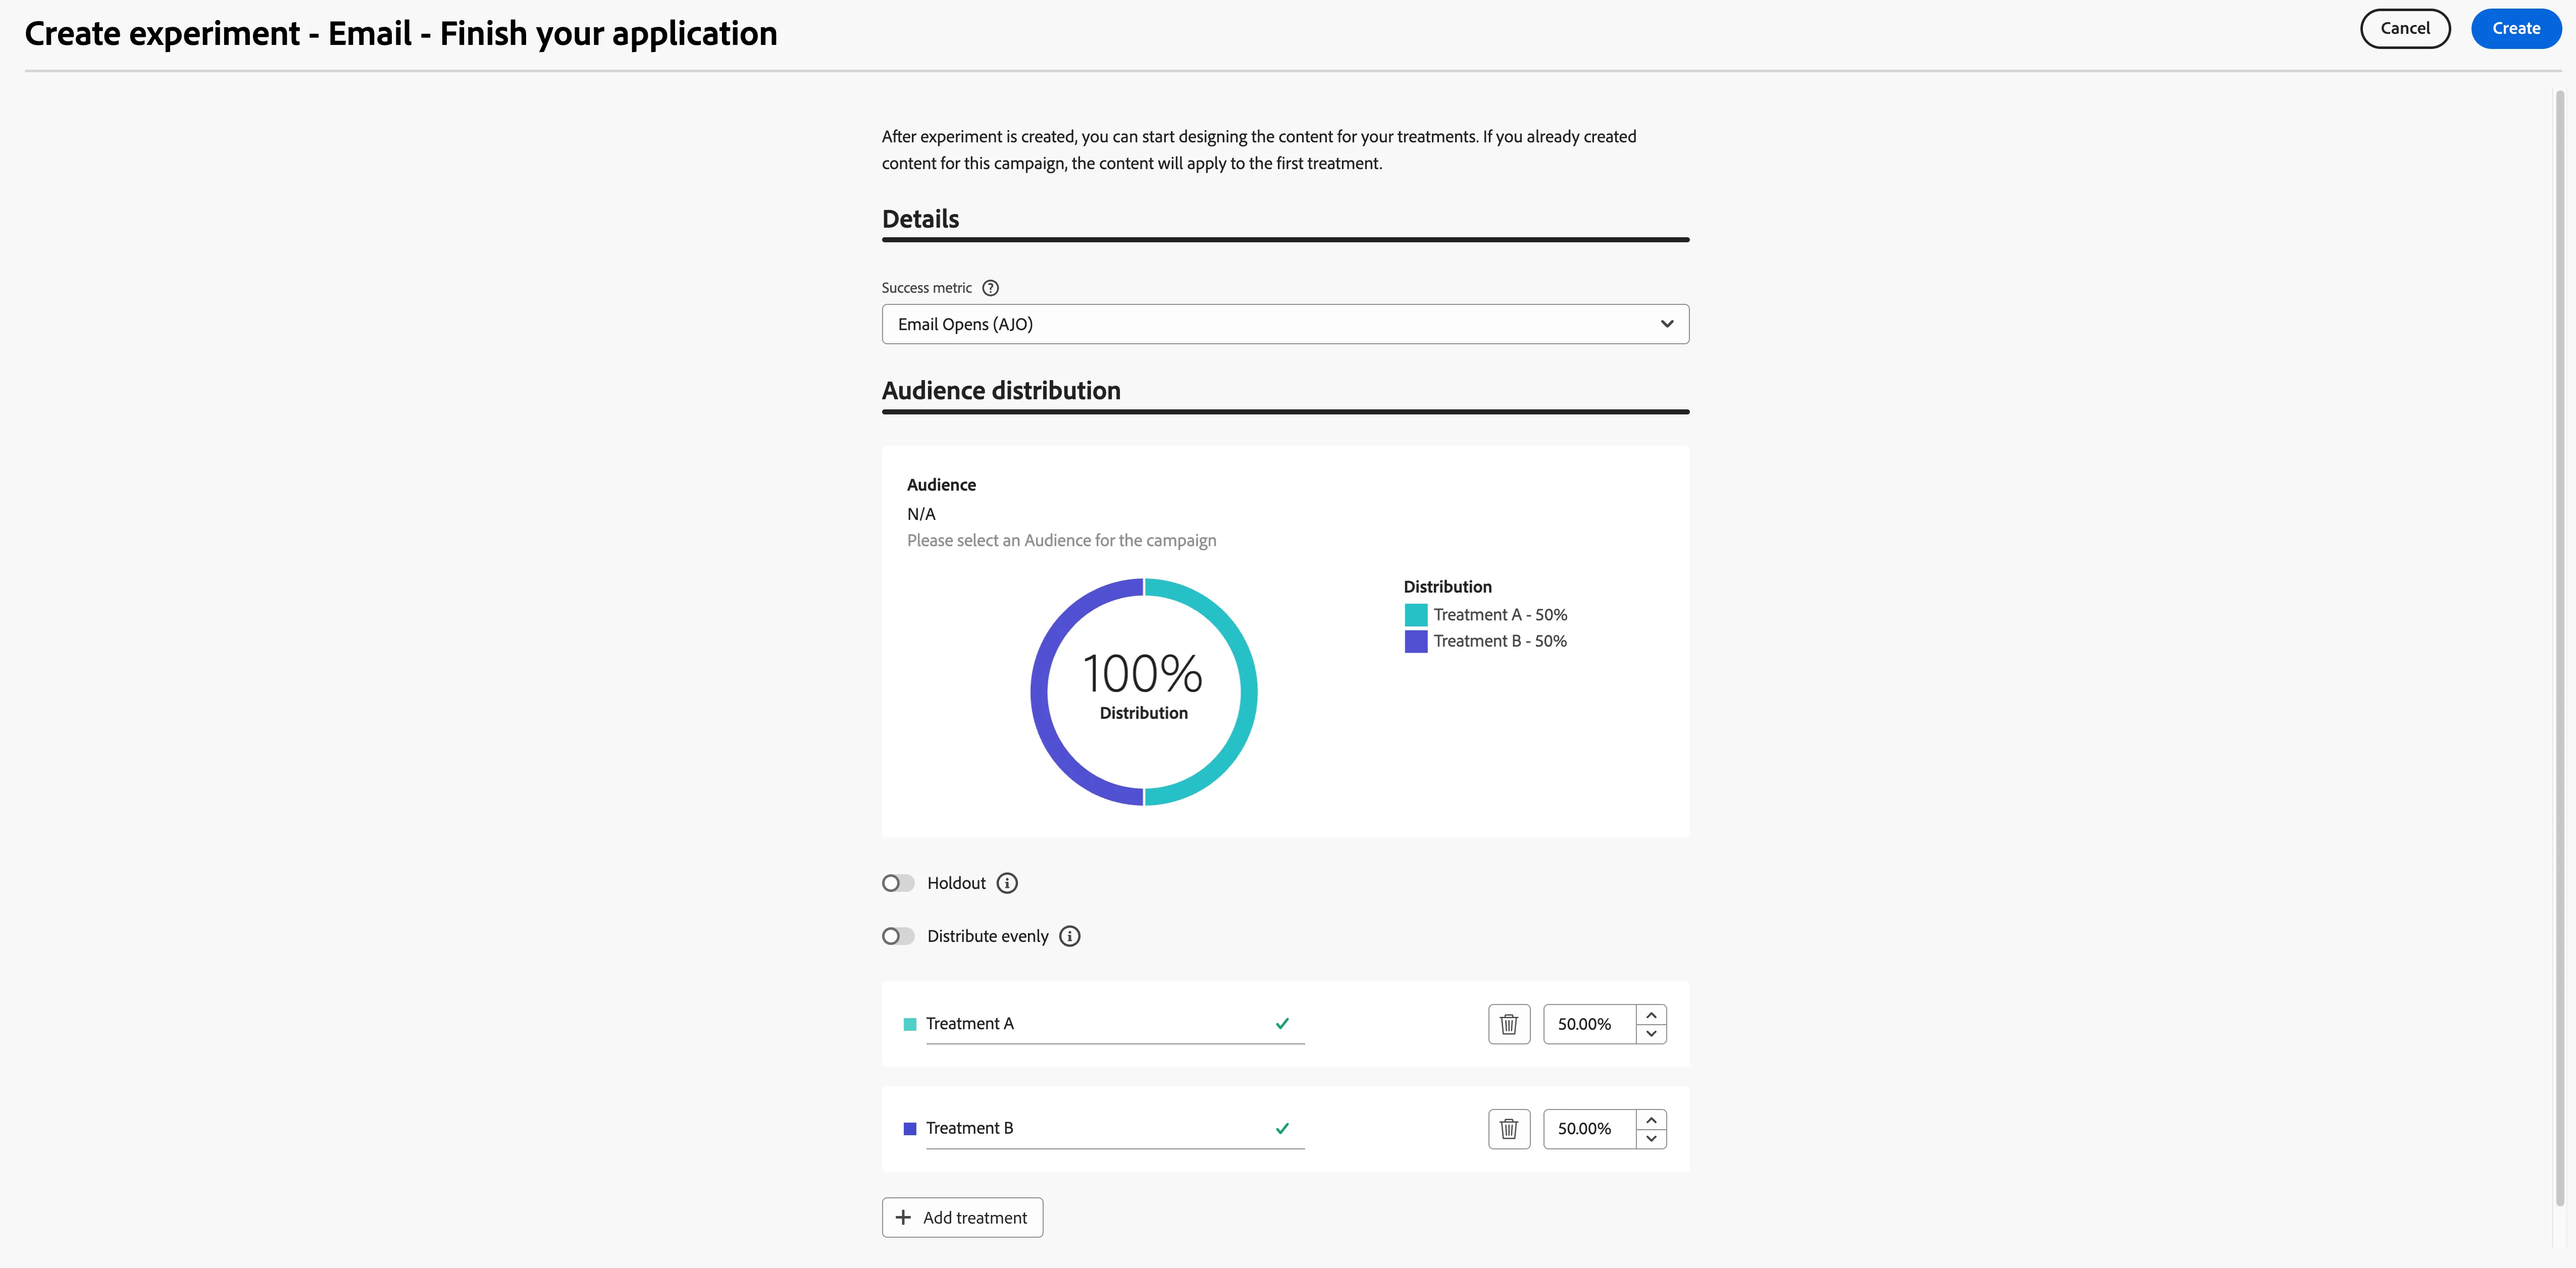Screen dimensions: 2576x1268
Task: Decrease Treatment B percentage with down arrow
Action: [x=1651, y=1139]
